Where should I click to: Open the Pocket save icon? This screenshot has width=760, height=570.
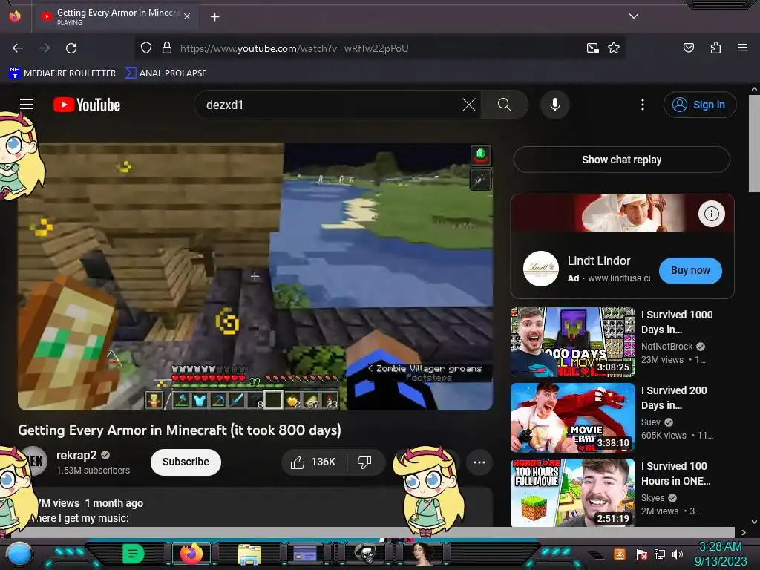coord(688,47)
